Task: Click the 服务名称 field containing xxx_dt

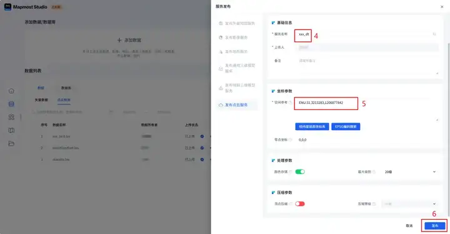Action: (x=366, y=34)
